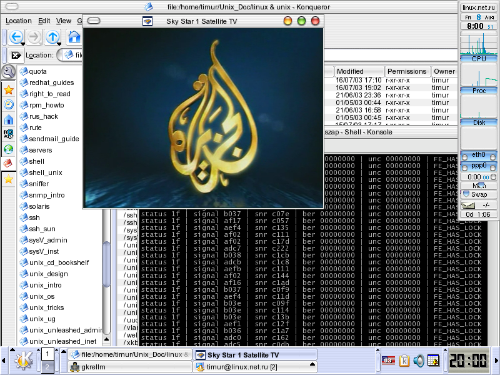This screenshot has width=500, height=375.
Task: Open Back button history dropdown arrow
Action: pyautogui.click(x=22, y=44)
